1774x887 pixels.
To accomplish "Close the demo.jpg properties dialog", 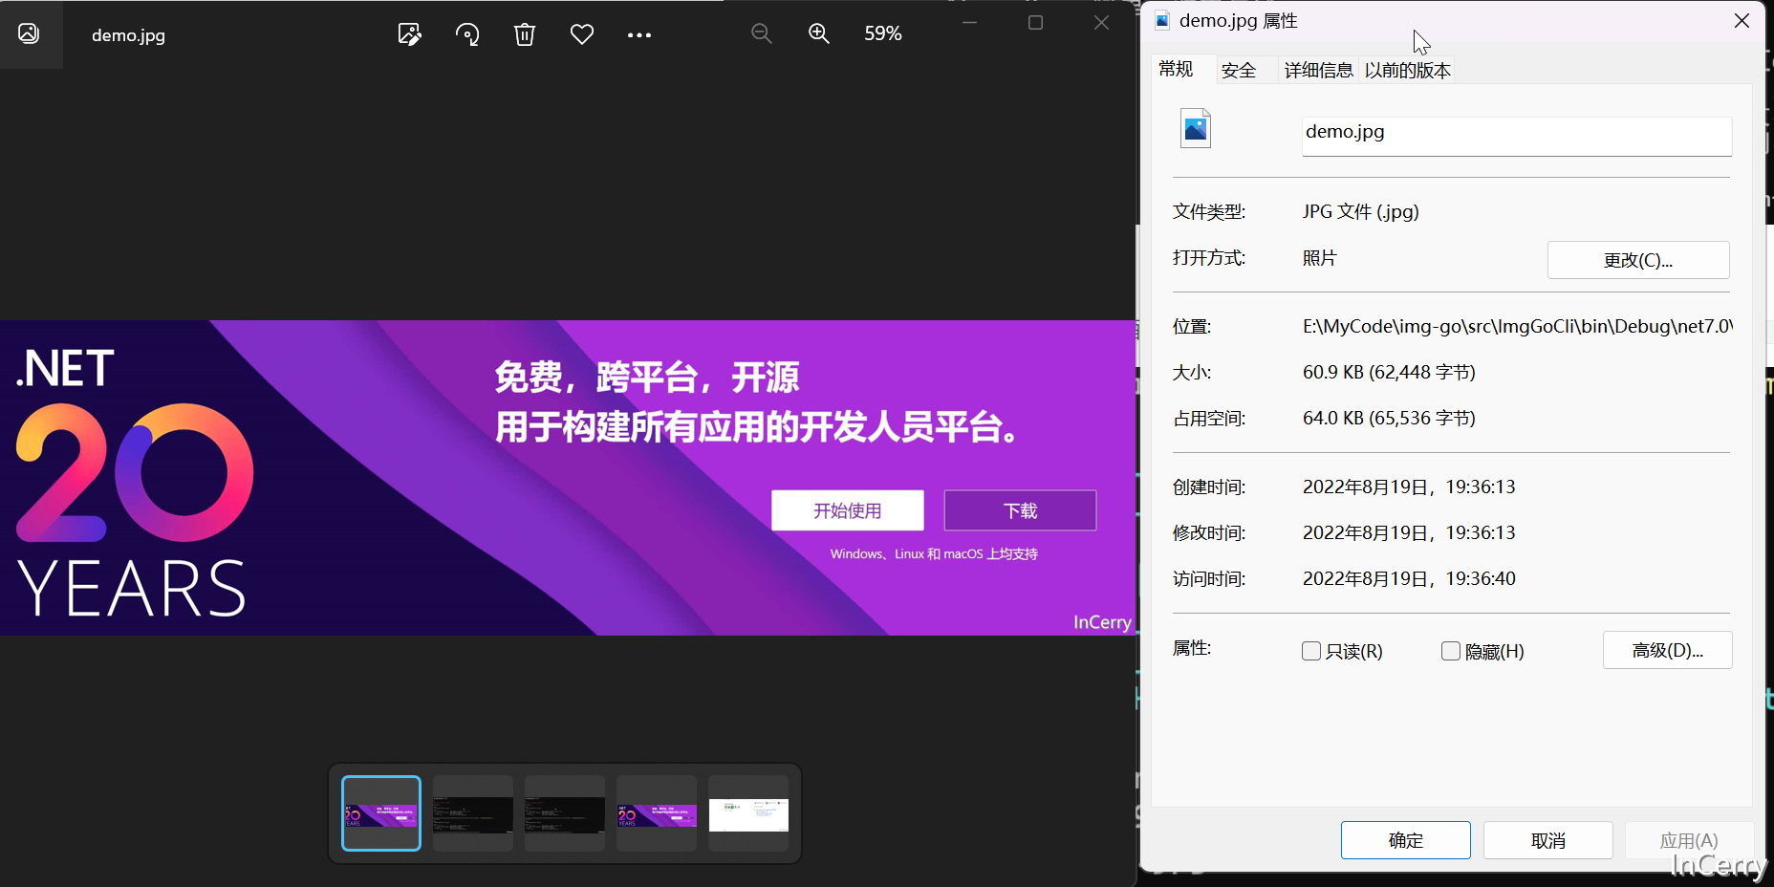I will (1742, 20).
